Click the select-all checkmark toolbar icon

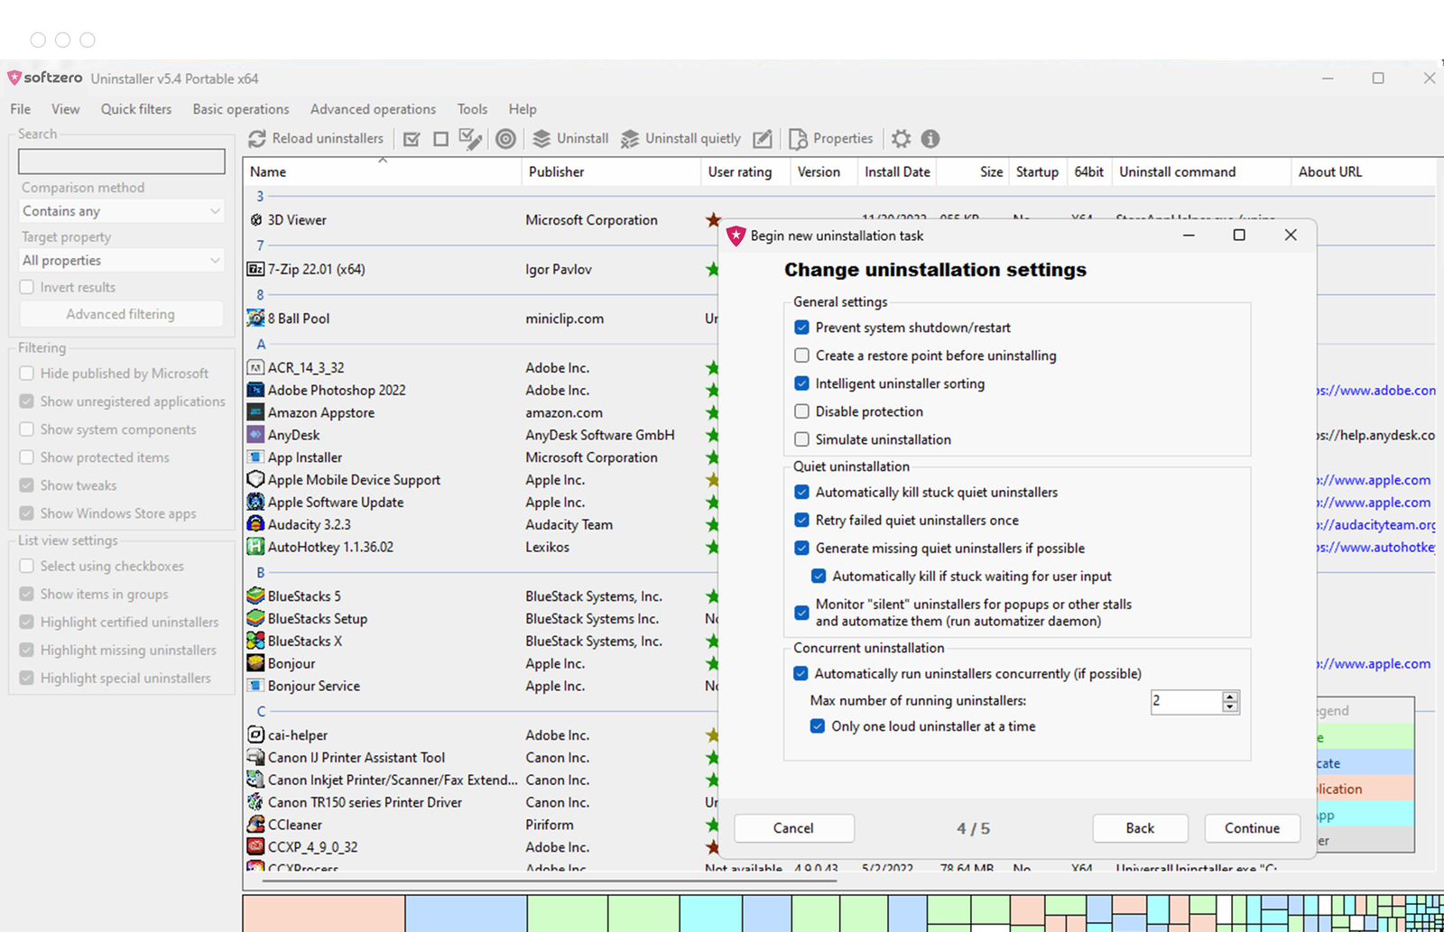tap(412, 139)
